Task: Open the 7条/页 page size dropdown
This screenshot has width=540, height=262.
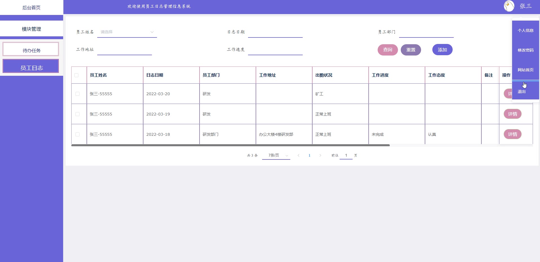Action: pyautogui.click(x=276, y=156)
